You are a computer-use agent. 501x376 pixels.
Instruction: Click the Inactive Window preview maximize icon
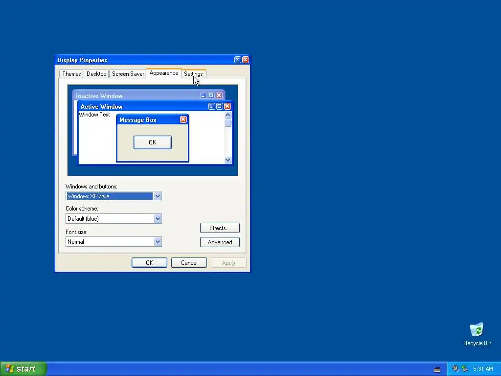pos(211,95)
